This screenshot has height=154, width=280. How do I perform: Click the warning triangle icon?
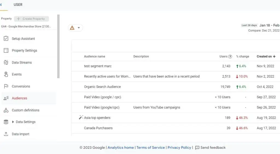tap(72, 28)
